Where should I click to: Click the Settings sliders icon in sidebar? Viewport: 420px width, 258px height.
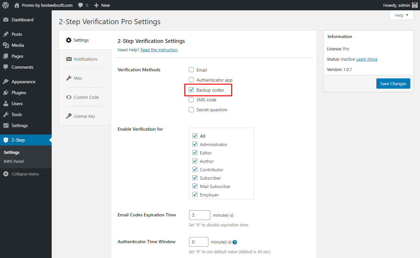pyautogui.click(x=6, y=125)
